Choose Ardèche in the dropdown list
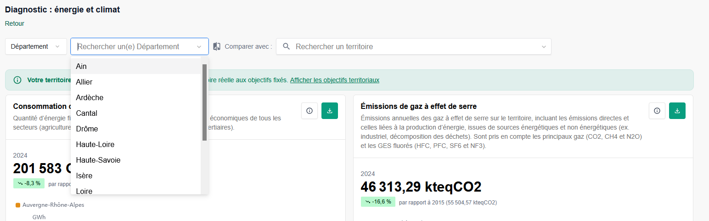This screenshot has height=221, width=709. click(x=136, y=97)
